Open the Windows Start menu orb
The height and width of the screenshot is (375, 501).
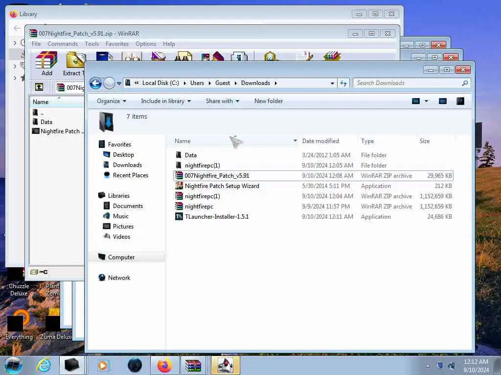pos(13,365)
